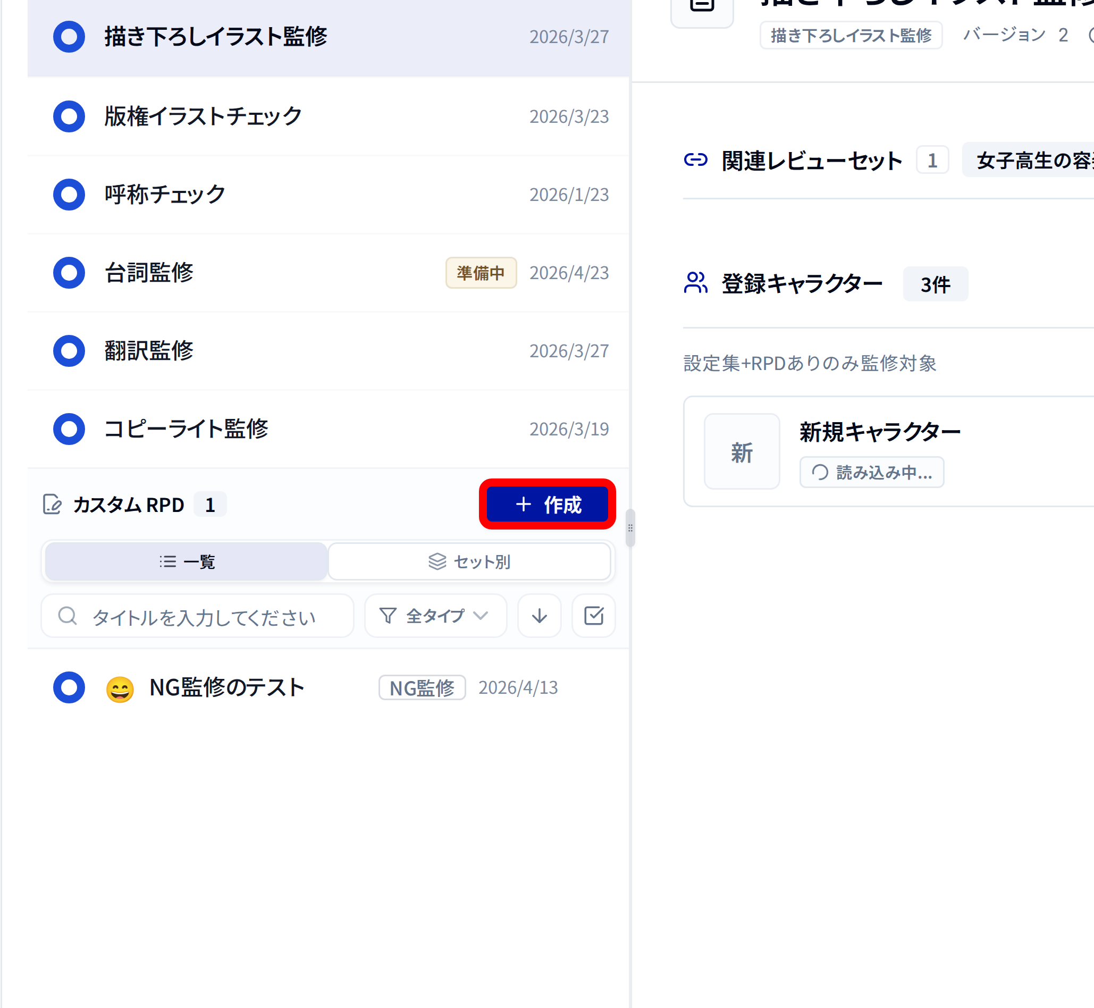The image size is (1094, 1008).
Task: Click the ＋作成 create button
Action: coord(547,505)
